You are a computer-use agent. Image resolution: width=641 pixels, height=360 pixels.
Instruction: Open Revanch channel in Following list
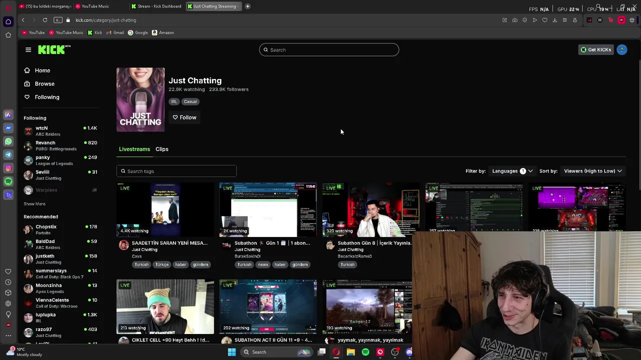[60, 145]
